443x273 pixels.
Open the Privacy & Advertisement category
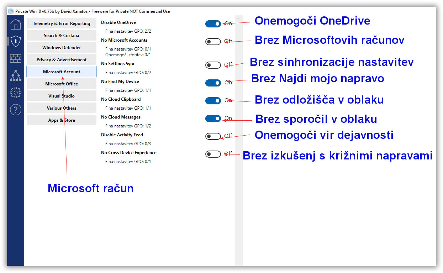62,60
